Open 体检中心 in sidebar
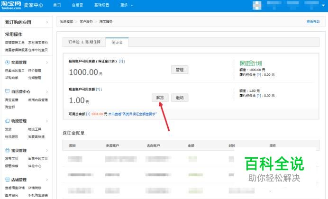 35,166
